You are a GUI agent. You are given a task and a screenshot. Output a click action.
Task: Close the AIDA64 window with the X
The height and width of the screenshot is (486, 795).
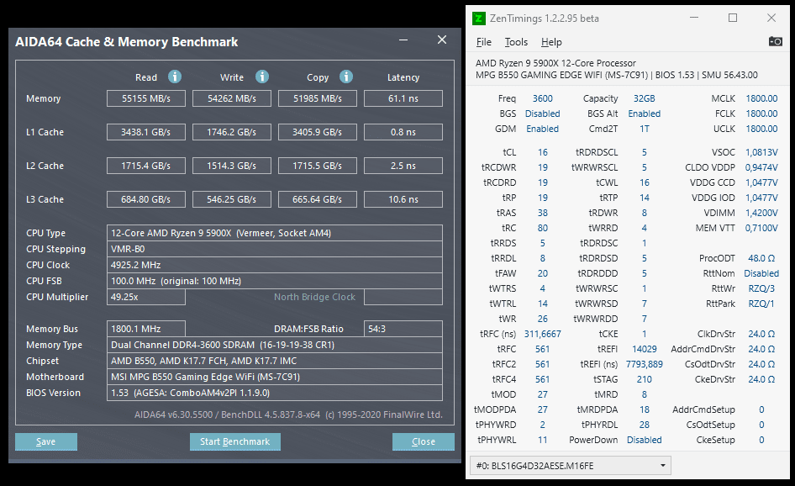coord(442,40)
